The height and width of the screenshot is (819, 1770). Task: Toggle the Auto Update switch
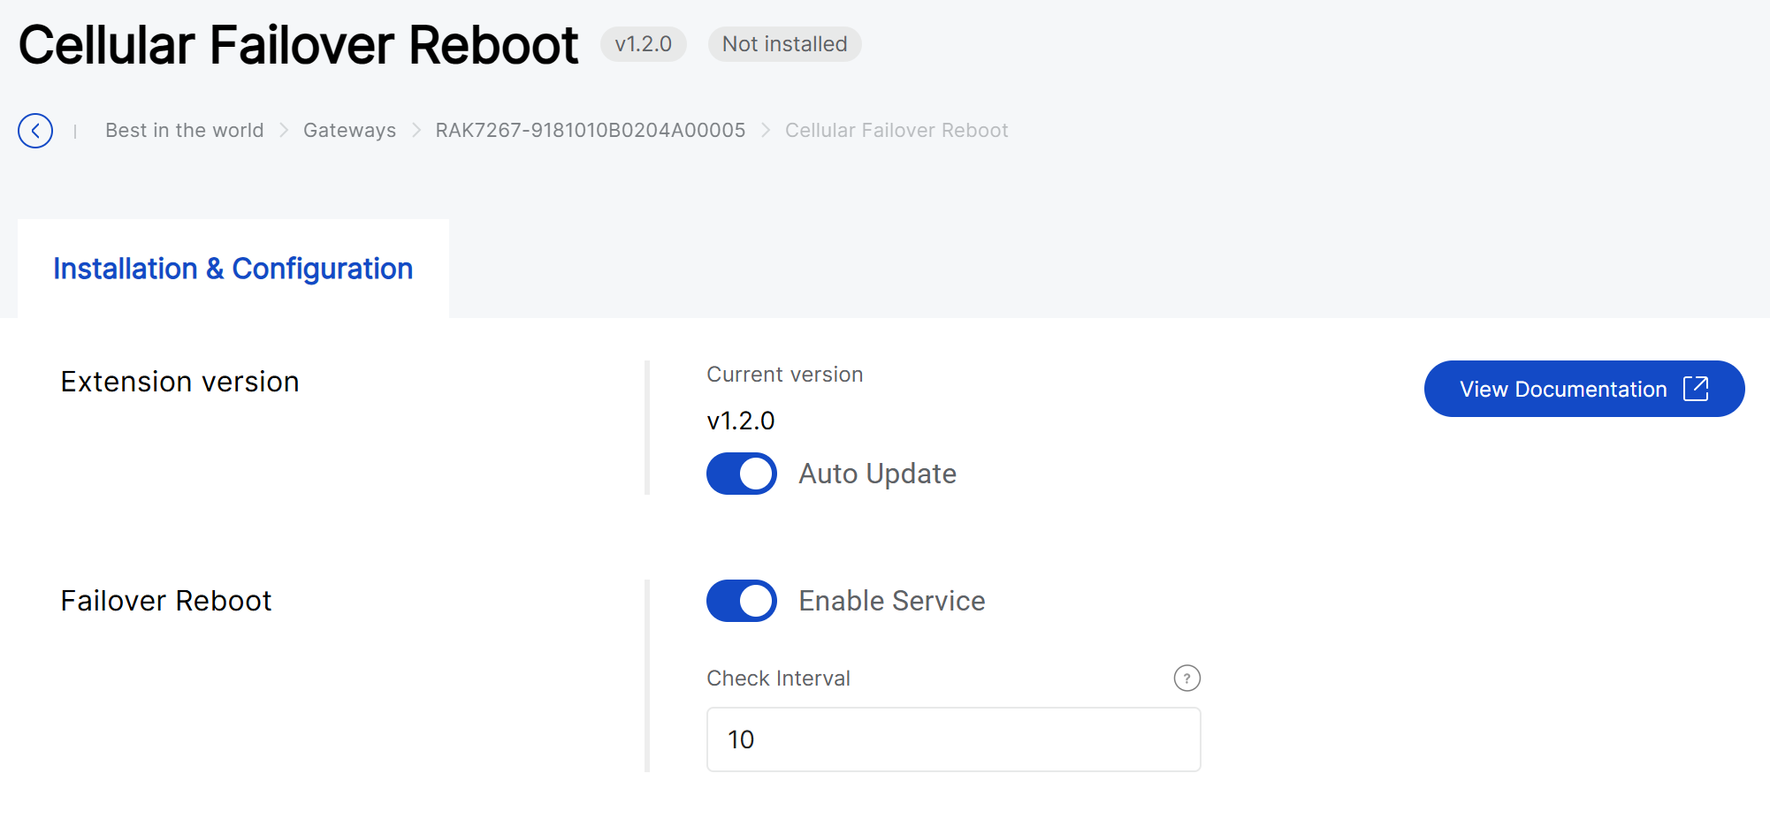click(741, 474)
